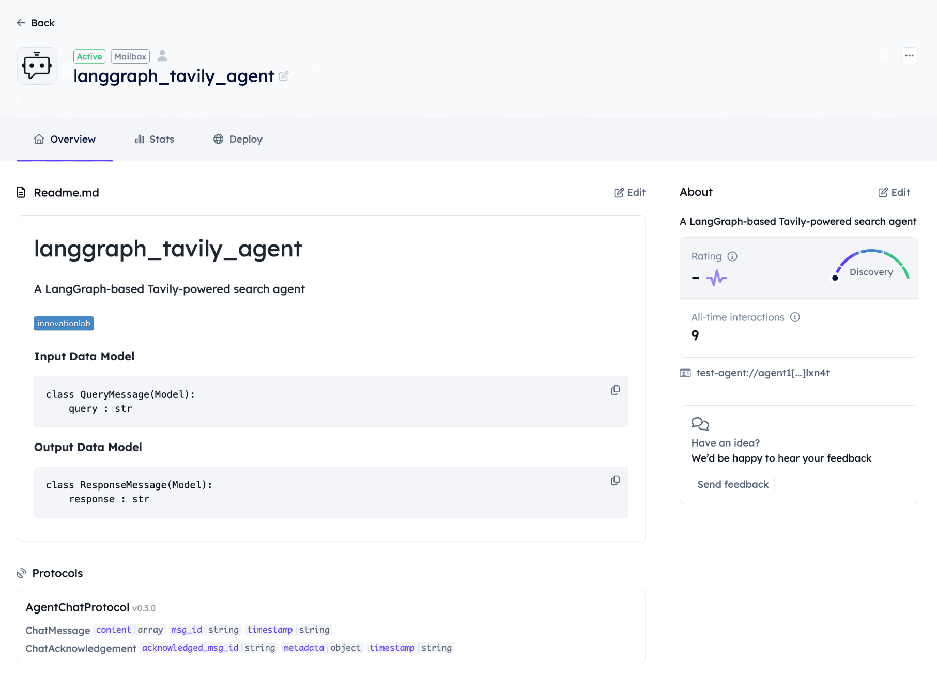Click the Active status badge
The width and height of the screenshot is (937, 674).
coord(89,56)
